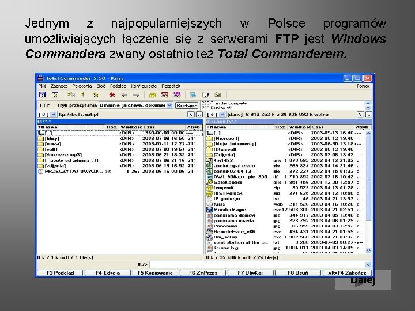This screenshot has width=415, height=311.
Task: Click the last toolbar icon after notepad
Action: tap(218, 94)
